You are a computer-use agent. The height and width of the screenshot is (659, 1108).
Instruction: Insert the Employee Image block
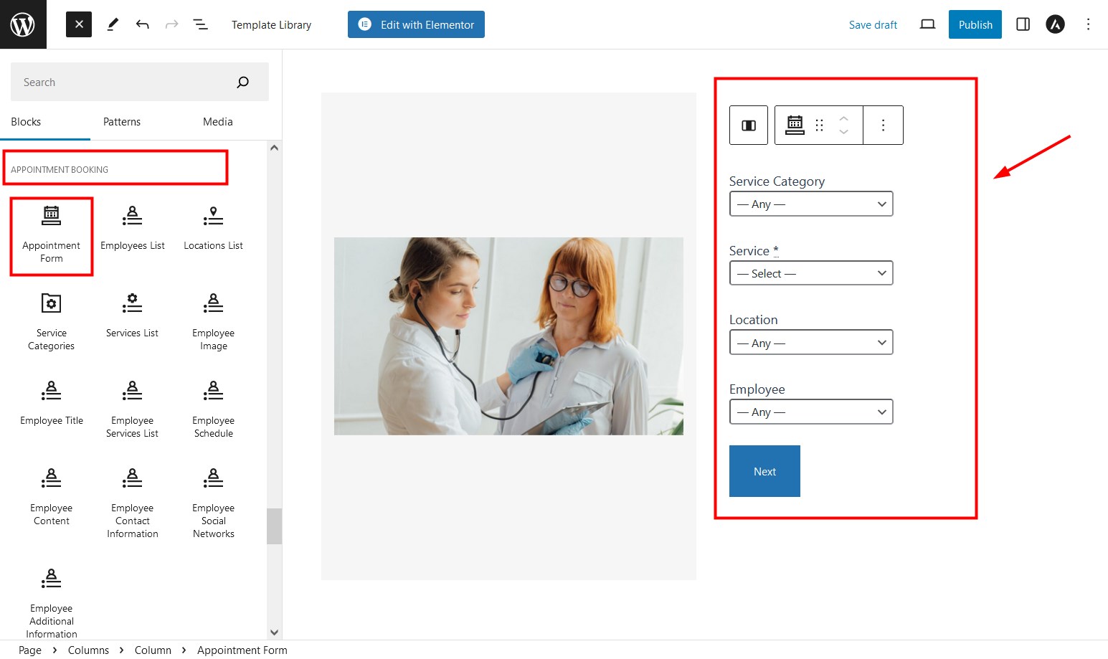(x=214, y=323)
